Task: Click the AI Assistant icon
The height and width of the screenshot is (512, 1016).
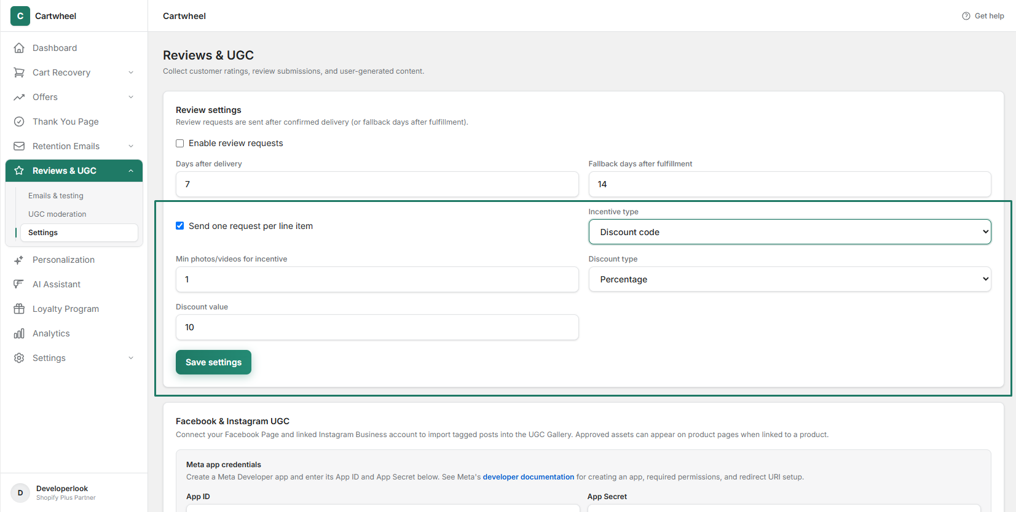Action: point(19,284)
